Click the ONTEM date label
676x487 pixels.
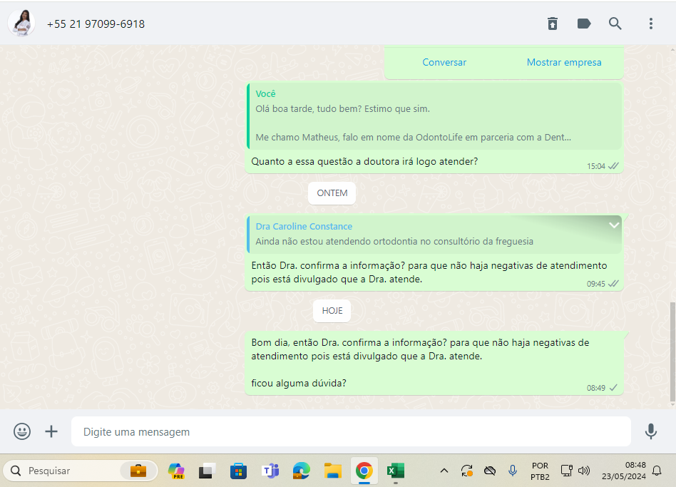pos(332,193)
